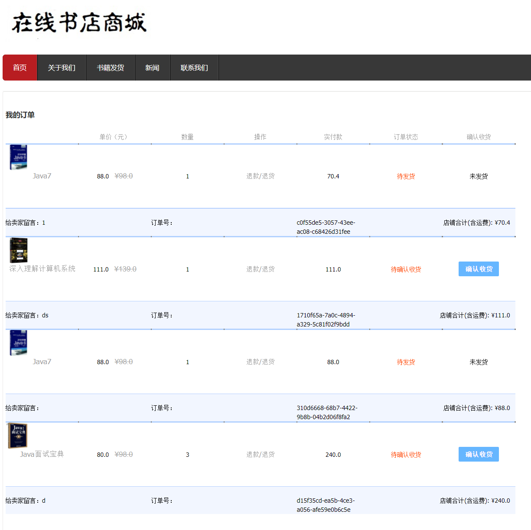
Task: Select the 首页 menu item
Action: coord(20,68)
